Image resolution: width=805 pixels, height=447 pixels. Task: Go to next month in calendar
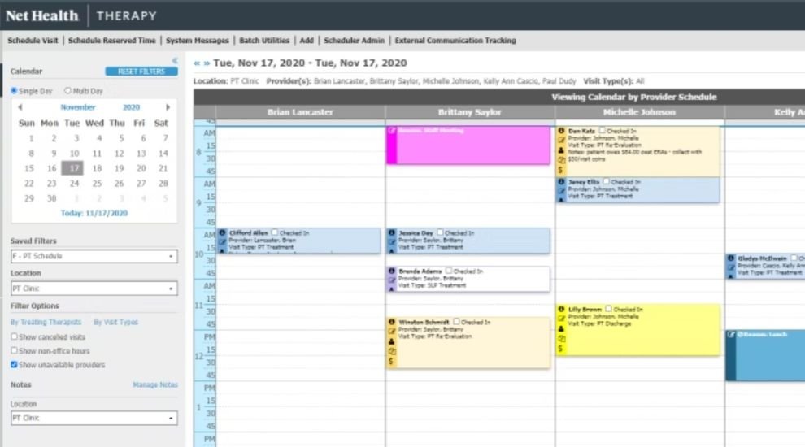(168, 107)
